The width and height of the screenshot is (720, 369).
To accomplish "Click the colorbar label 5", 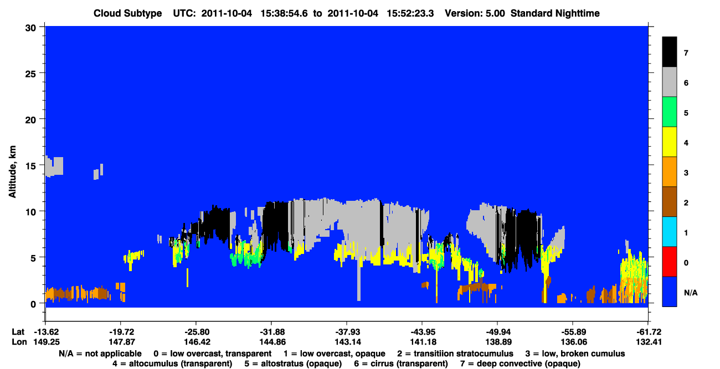I will pyautogui.click(x=686, y=113).
